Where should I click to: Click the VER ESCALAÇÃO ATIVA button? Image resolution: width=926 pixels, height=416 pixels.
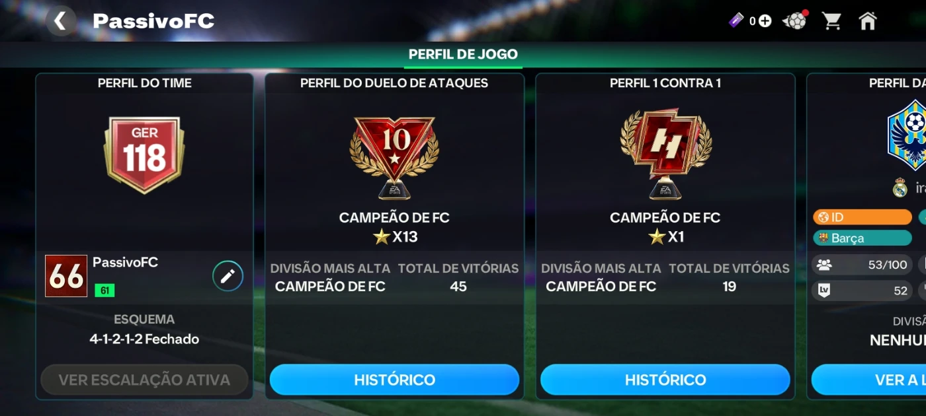pyautogui.click(x=144, y=380)
